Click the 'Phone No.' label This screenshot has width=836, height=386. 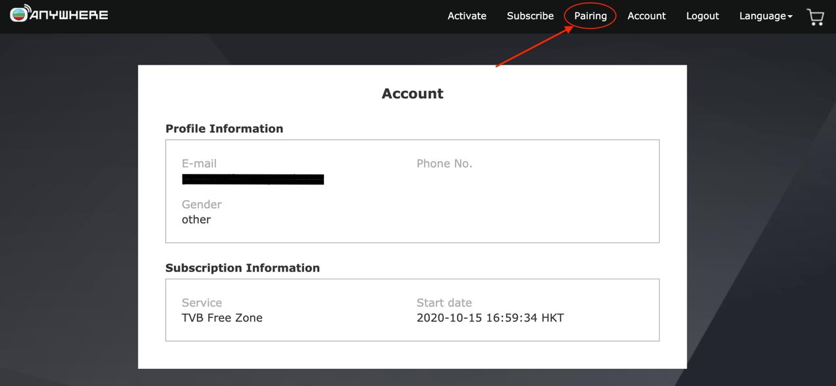(x=444, y=163)
